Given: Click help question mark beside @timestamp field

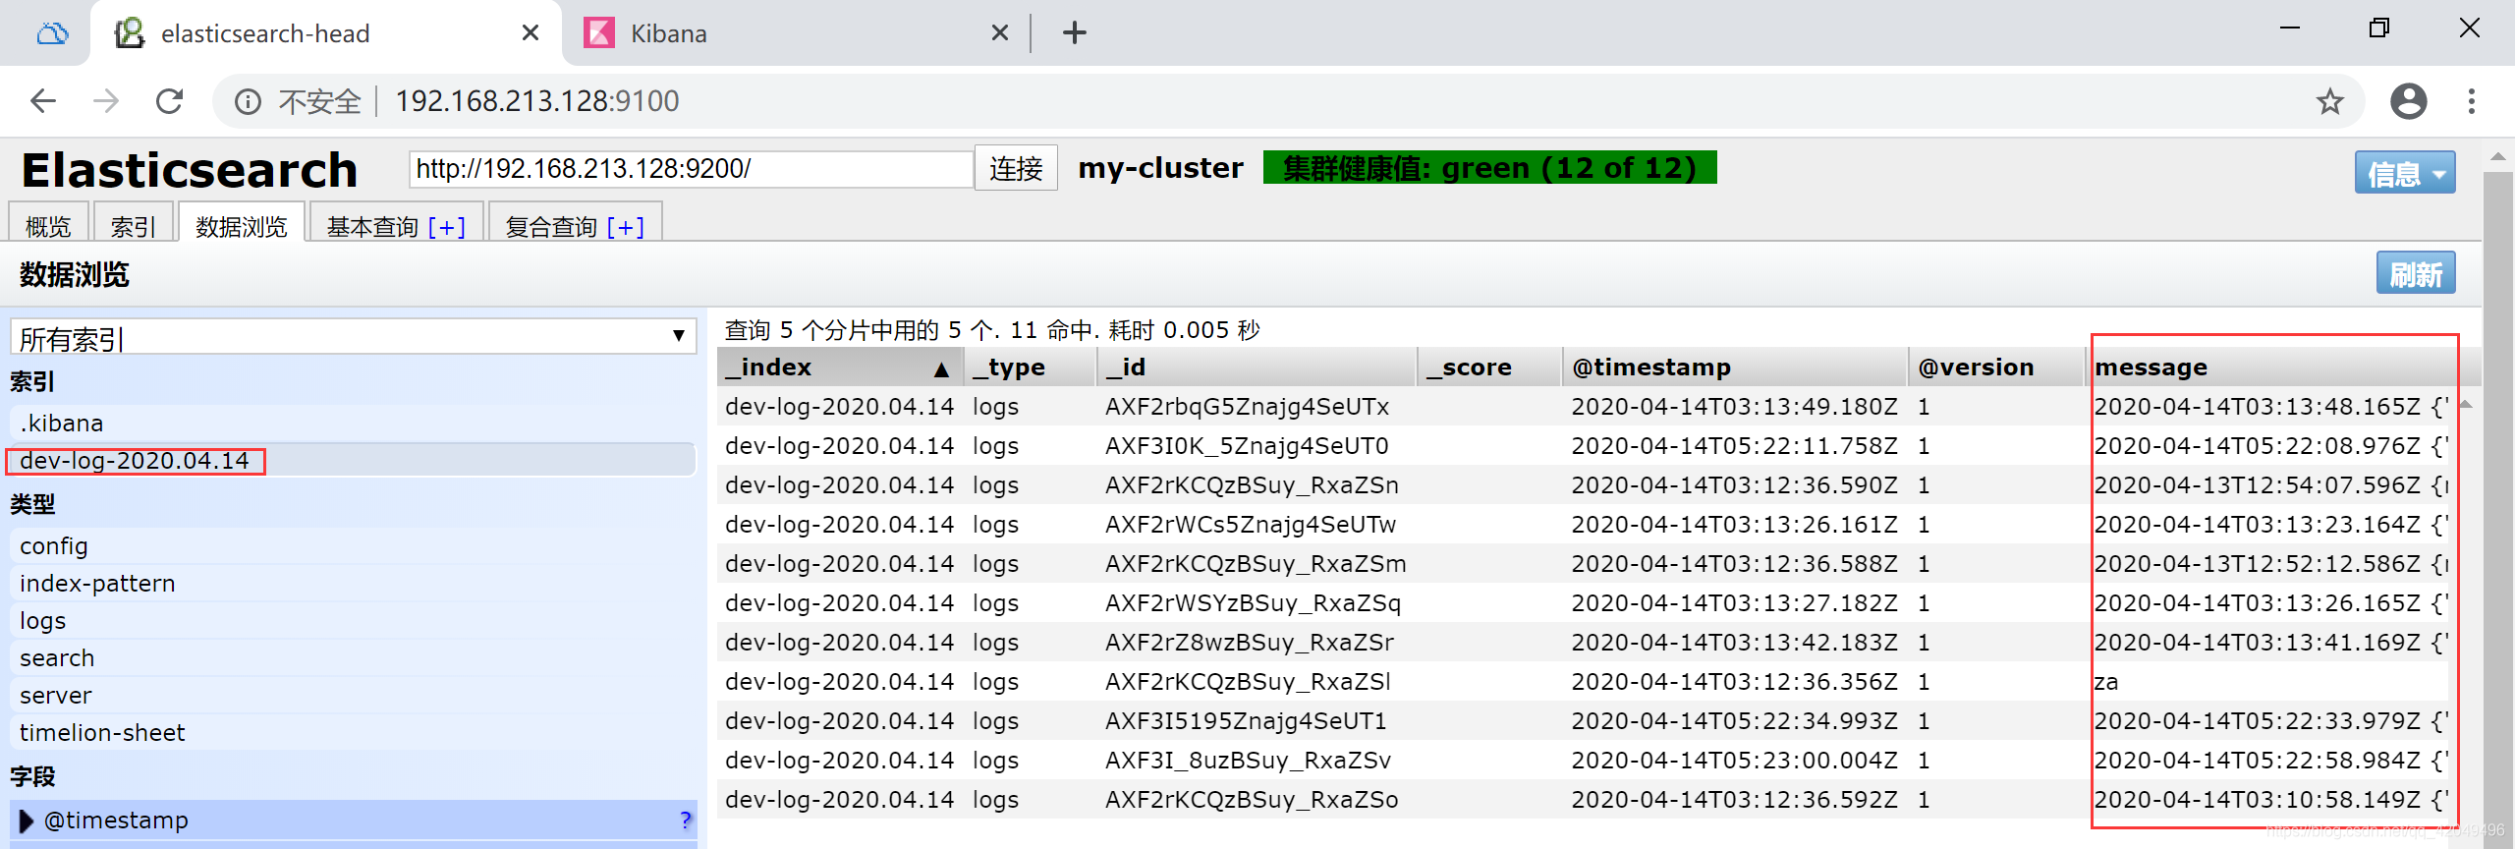Looking at the screenshot, I should click(685, 820).
